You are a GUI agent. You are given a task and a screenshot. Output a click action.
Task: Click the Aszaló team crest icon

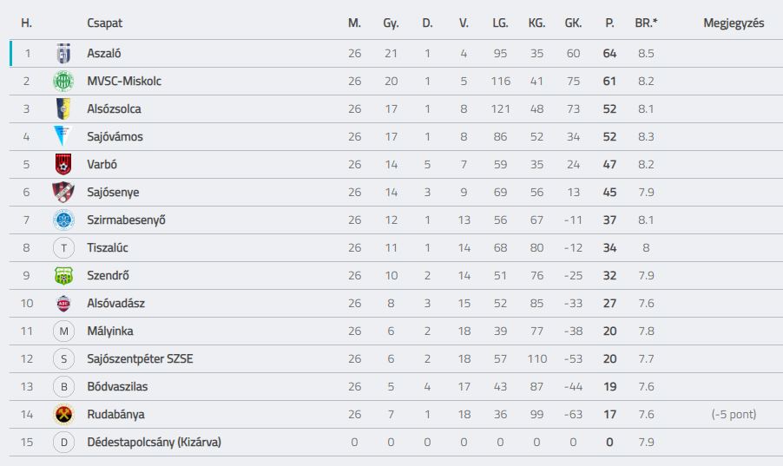click(63, 54)
